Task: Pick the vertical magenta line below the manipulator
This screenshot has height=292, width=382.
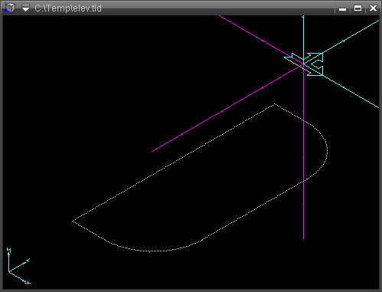Action: [303, 153]
